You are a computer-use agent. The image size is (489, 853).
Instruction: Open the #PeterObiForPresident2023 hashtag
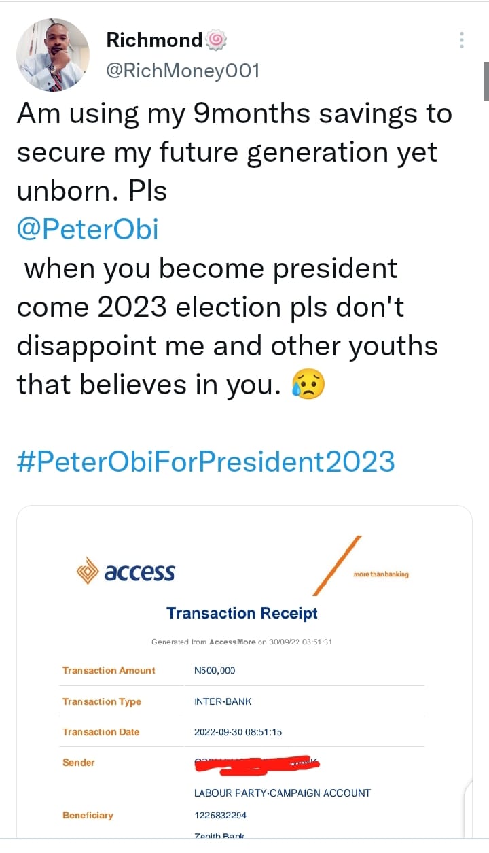pyautogui.click(x=205, y=462)
